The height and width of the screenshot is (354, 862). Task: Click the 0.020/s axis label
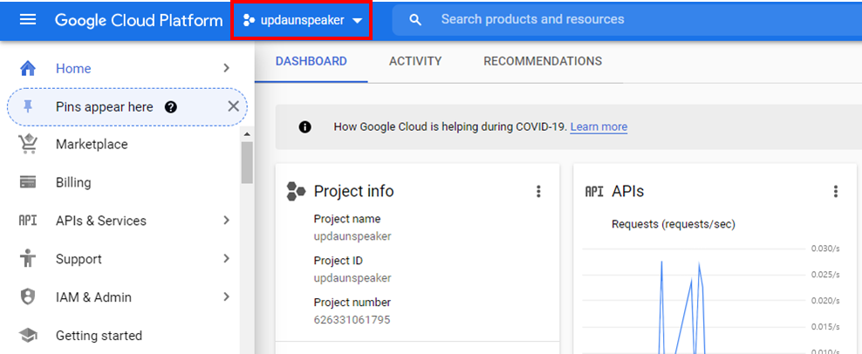[x=825, y=301]
